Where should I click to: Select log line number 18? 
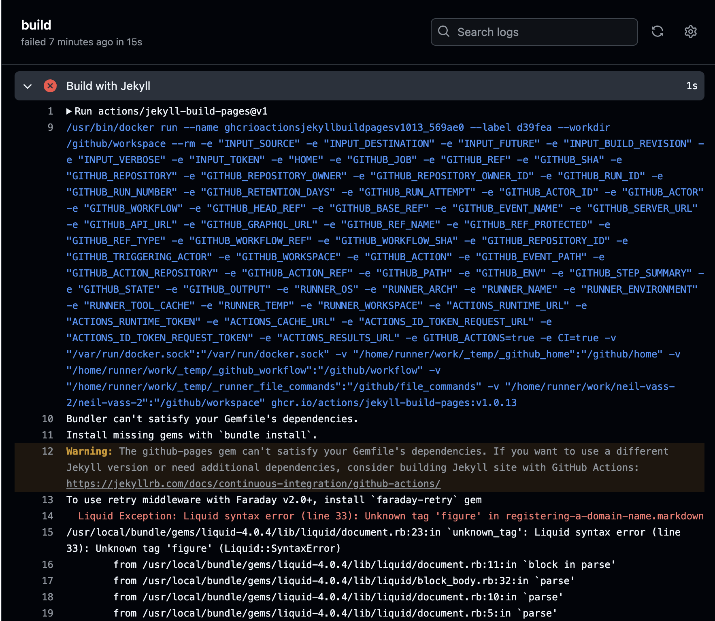[48, 597]
